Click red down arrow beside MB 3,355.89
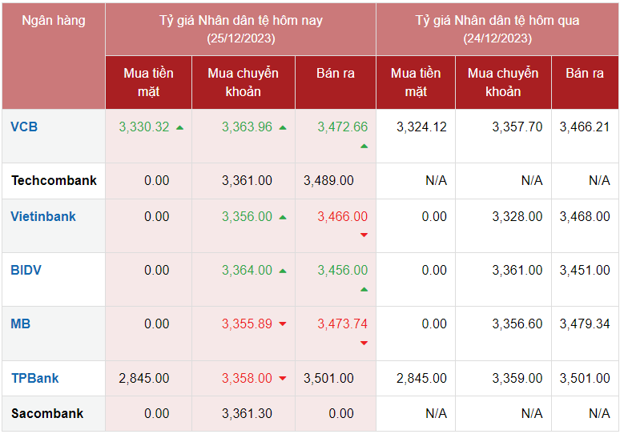 point(283,324)
